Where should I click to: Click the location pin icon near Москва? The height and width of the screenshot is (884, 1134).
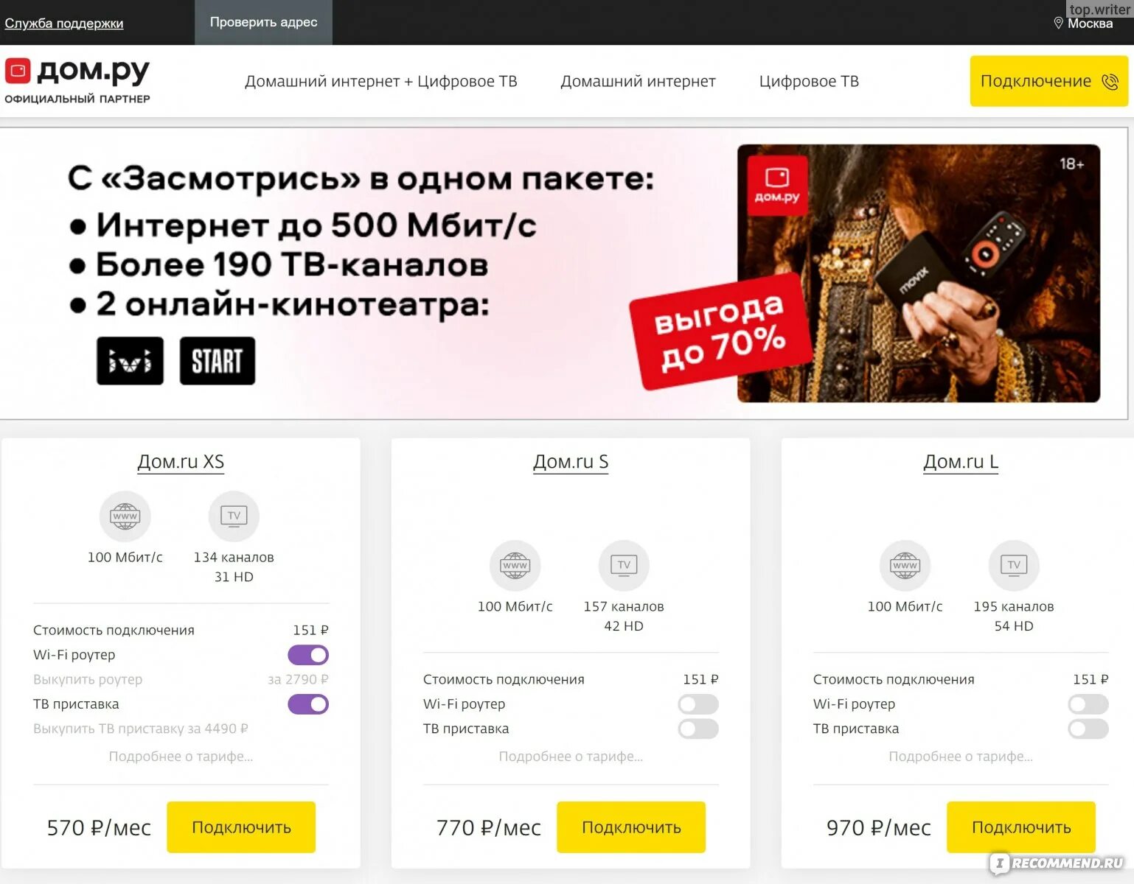tap(1058, 23)
